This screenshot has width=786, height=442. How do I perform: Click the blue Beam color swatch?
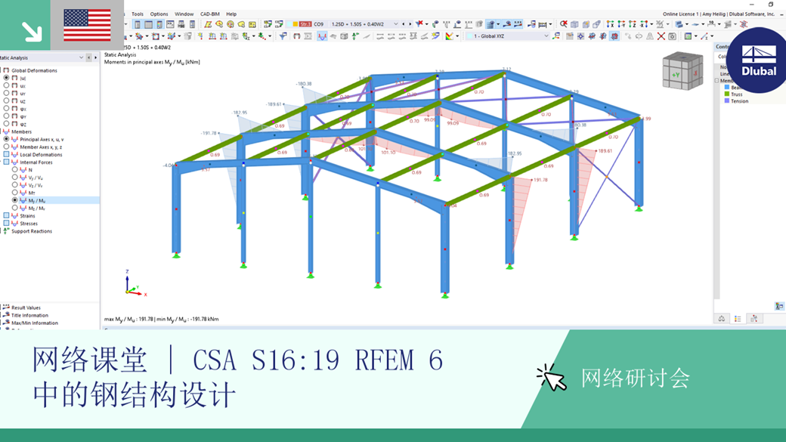(x=727, y=87)
